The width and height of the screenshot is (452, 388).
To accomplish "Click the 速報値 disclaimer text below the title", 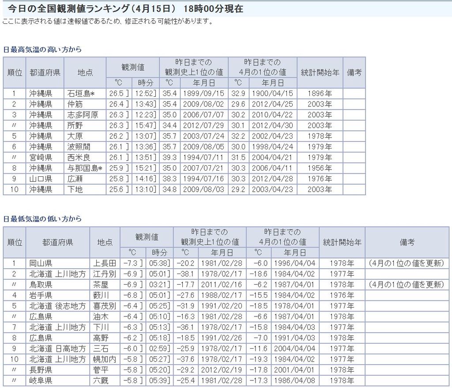I will pos(108,22).
